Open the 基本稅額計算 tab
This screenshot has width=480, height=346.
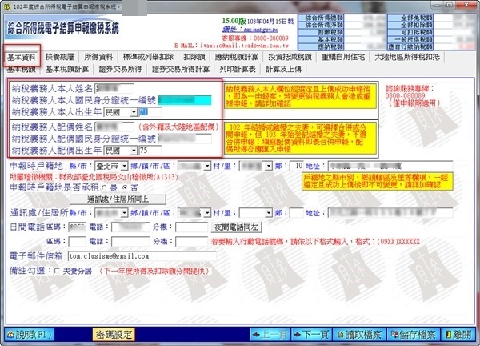click(67, 69)
